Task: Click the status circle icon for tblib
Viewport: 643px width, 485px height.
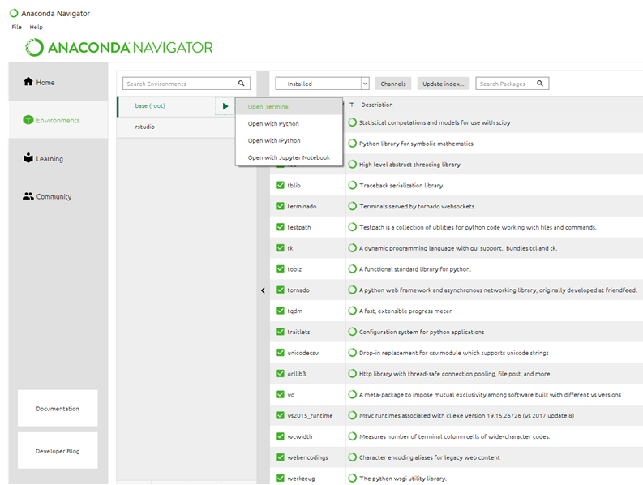Action: click(352, 185)
